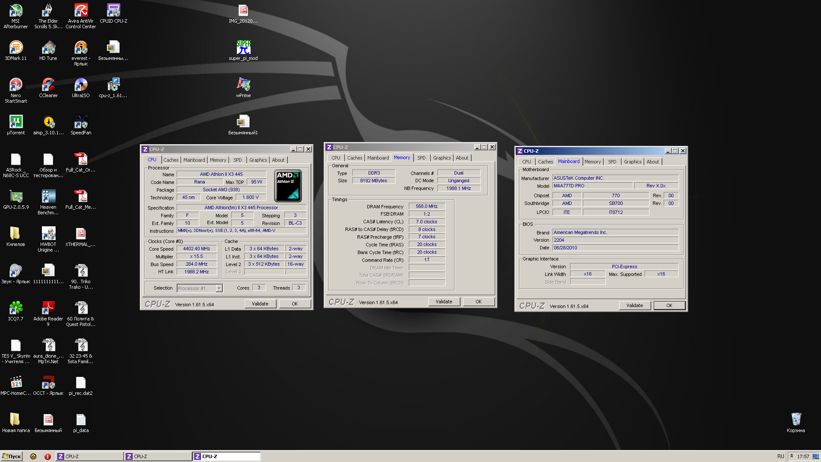Open the Processor #1 selection dropdown
821x462 pixels.
[x=200, y=288]
